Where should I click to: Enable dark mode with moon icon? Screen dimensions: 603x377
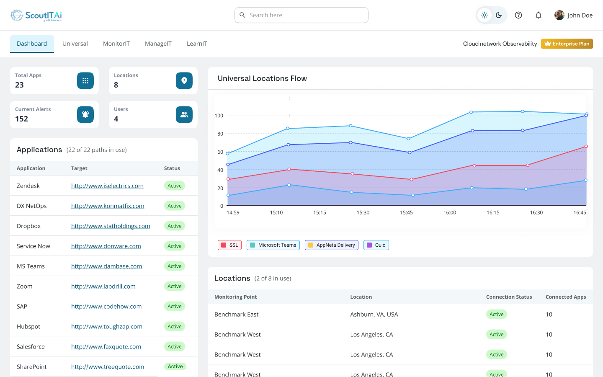(x=498, y=15)
